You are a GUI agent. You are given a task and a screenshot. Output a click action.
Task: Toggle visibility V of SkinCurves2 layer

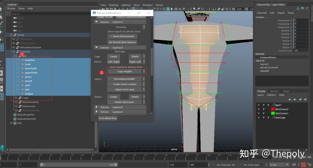259,109
